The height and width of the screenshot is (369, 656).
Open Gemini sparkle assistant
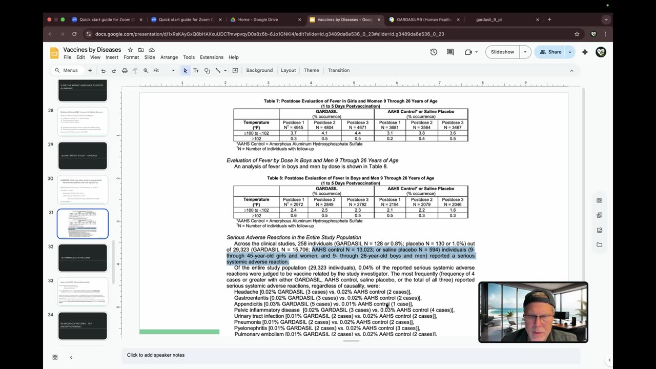[x=585, y=52]
